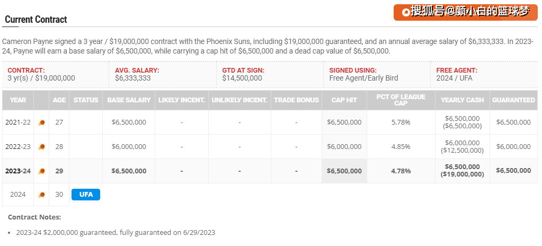
Task: Click the Trade Bonus column header
Action: [296, 100]
